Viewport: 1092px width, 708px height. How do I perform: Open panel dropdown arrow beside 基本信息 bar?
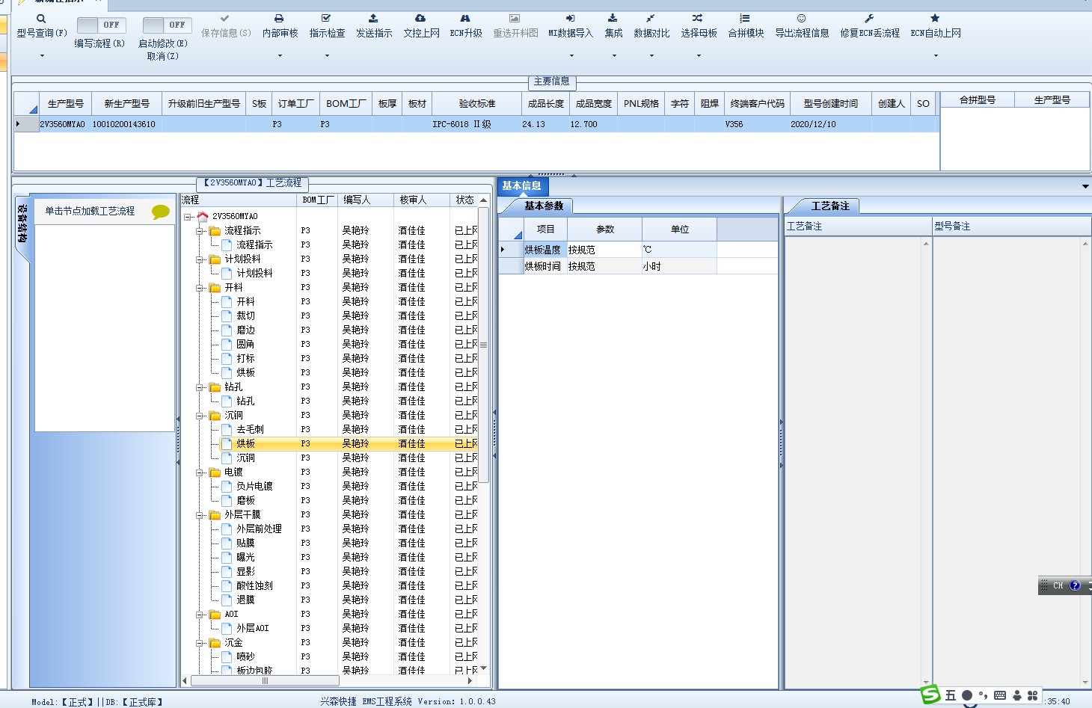coord(1085,186)
